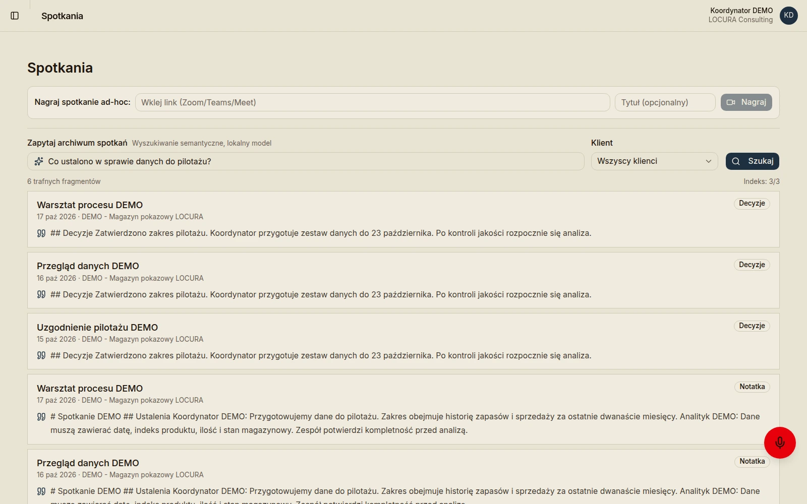
Task: Open Przegląd danych DEMO Decyzje result
Action: coord(403,280)
